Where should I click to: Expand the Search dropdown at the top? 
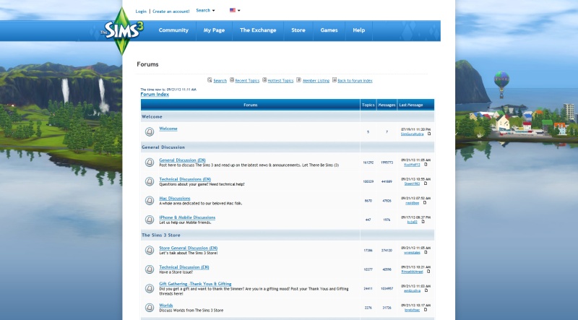pyautogui.click(x=205, y=10)
